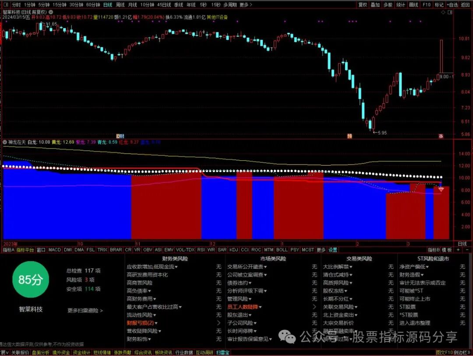Click the red arrow marker in indicator panel
Viewport: 473px width, 356px height.
pyautogui.click(x=441, y=190)
